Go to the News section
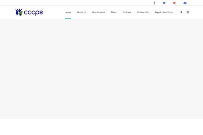 click(x=114, y=12)
